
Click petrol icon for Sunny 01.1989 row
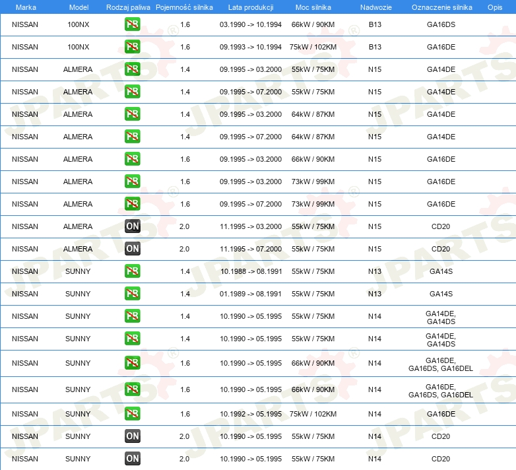pos(132,294)
